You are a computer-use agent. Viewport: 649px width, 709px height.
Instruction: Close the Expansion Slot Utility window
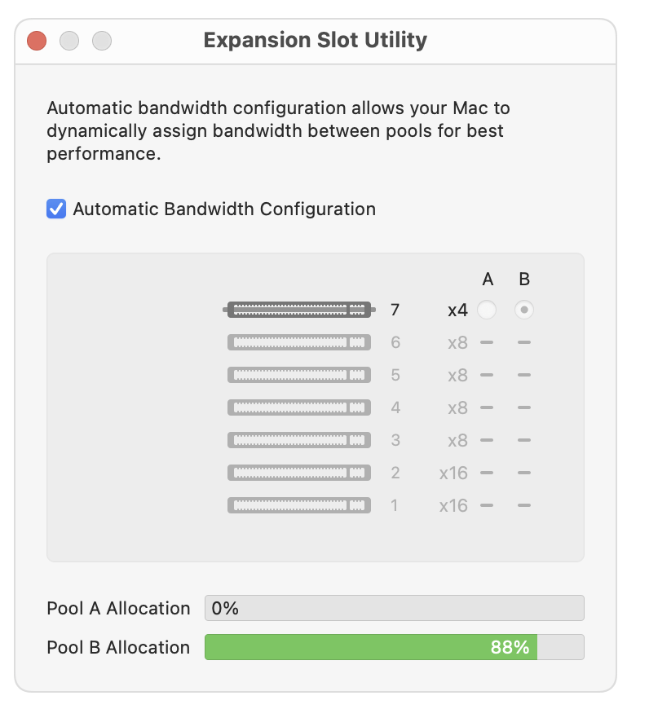click(37, 41)
